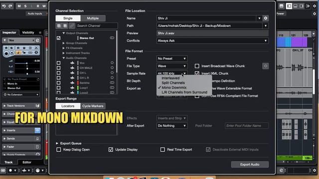The width and height of the screenshot is (319, 179).
Task: Select Single channel selection mode
Action: 68,18
